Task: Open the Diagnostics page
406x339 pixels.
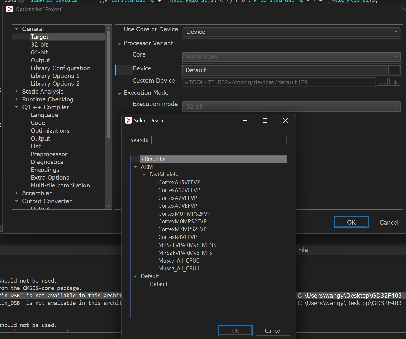Action: (47, 162)
